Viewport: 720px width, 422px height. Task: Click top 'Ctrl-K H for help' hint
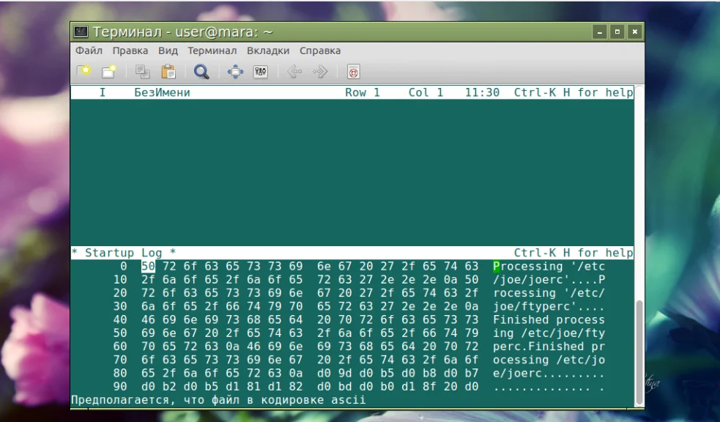coord(573,92)
